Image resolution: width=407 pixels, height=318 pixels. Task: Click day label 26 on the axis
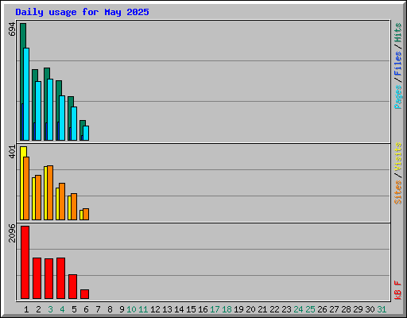pos(322,309)
